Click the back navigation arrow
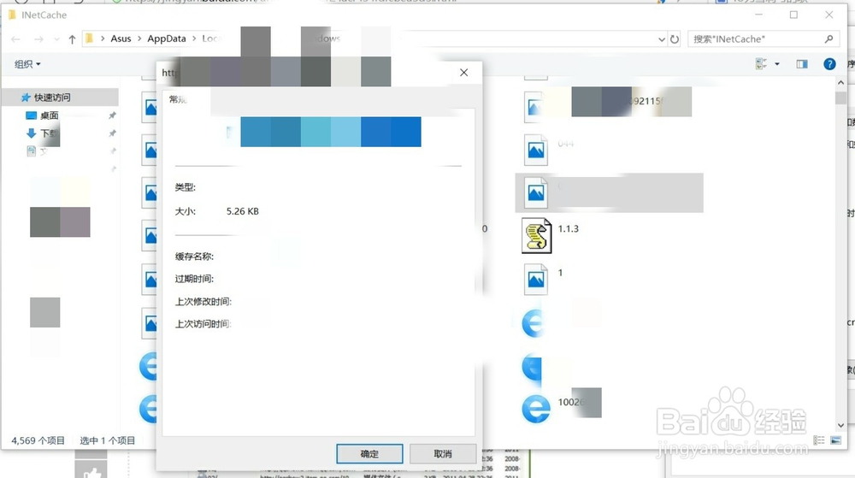 (15, 39)
